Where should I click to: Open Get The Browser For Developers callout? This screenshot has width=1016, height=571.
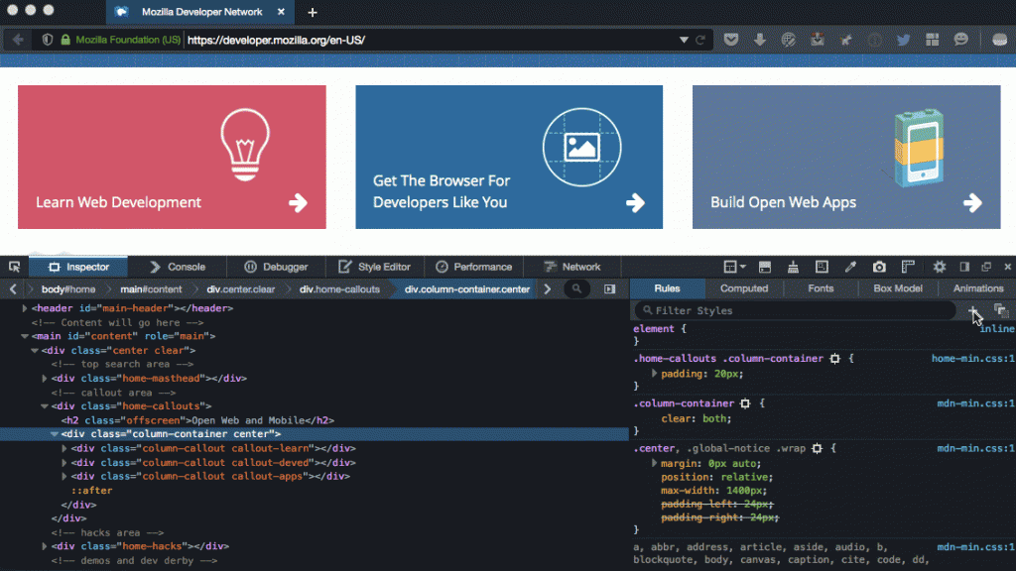pos(509,157)
